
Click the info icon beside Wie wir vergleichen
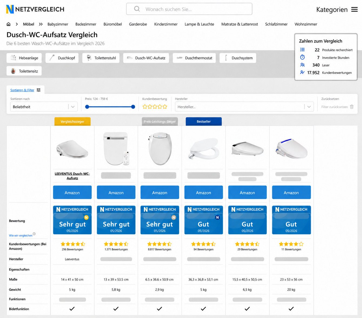(34, 234)
